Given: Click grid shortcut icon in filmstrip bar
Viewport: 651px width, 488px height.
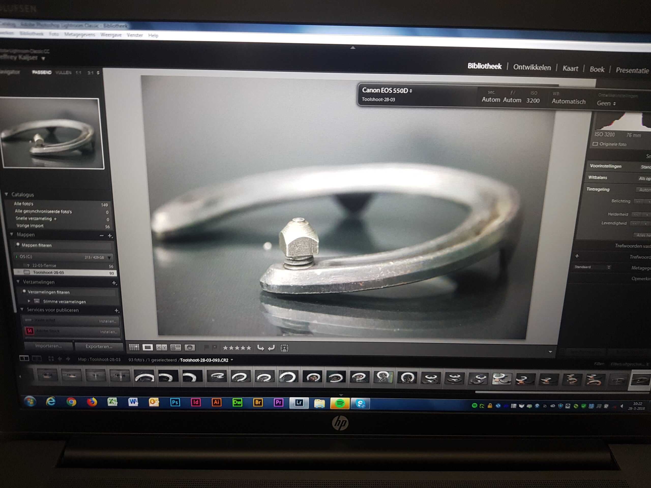Looking at the screenshot, I should [x=51, y=359].
